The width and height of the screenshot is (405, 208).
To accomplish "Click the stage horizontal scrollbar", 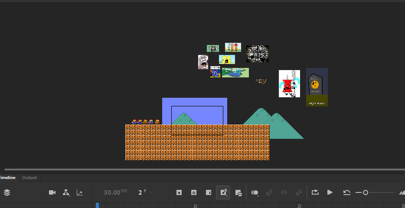I will tap(205, 169).
